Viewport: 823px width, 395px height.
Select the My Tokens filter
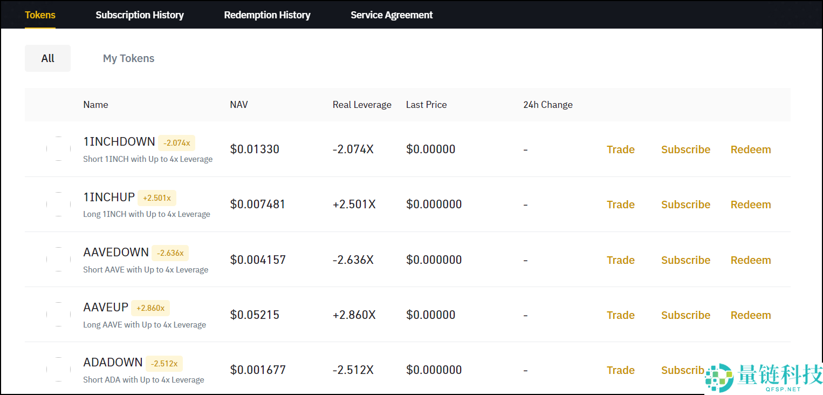pyautogui.click(x=128, y=58)
